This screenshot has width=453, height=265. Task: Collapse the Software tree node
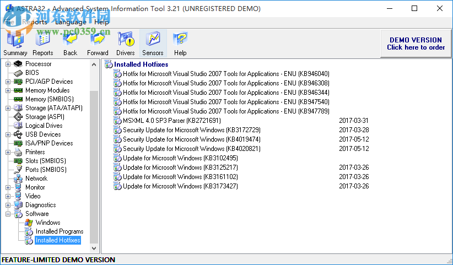[8, 214]
